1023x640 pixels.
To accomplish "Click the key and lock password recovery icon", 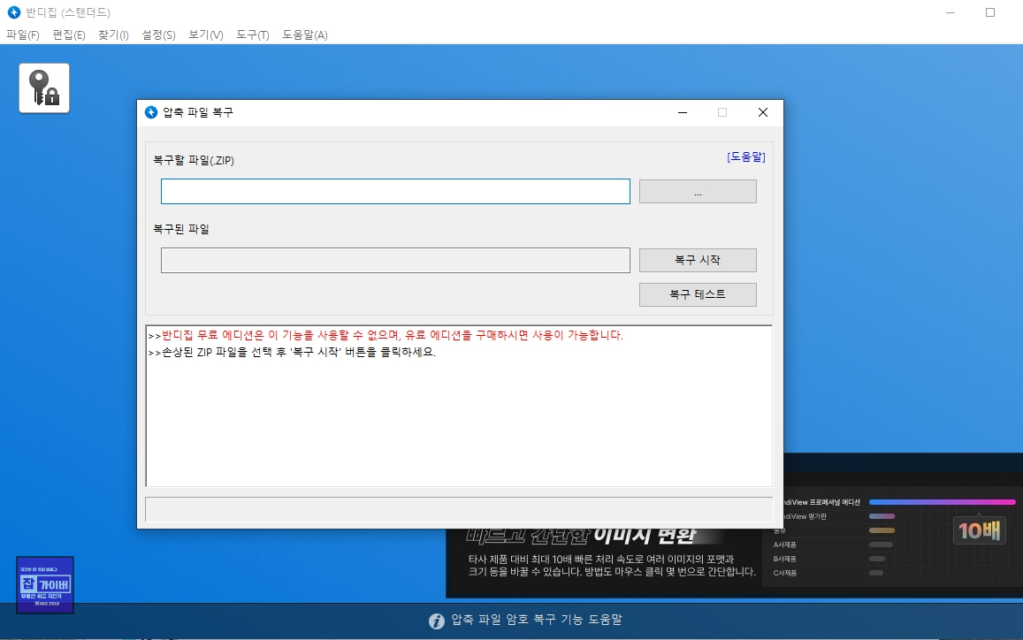I will [44, 88].
